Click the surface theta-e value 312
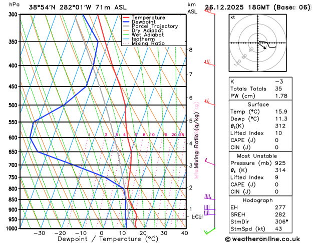 pos(280,126)
